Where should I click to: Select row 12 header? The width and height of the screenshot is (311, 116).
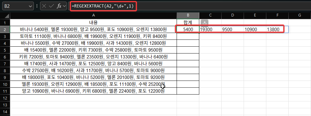click(x=5, y=98)
